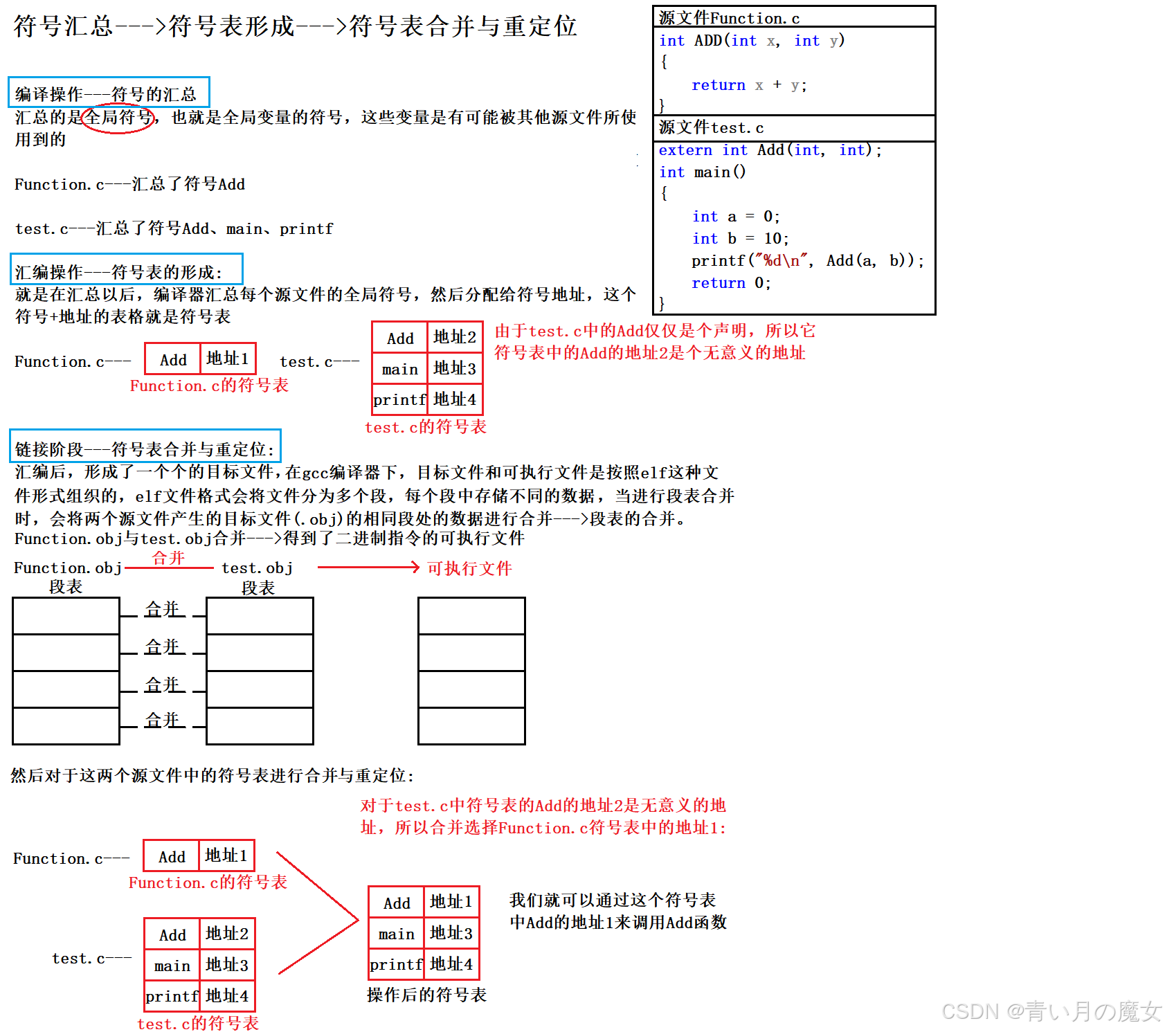This screenshot has height=1032, width=1165.
Task: Click "地址1" in the merged 操作后的符号表 table
Action: pos(451,902)
